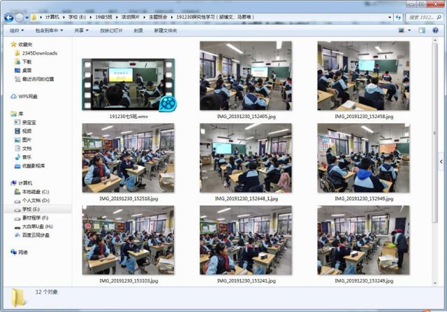The width and height of the screenshot is (447, 312).
Task: Open the recent pages dropdown beside Forward
Action: pyautogui.click(x=27, y=17)
